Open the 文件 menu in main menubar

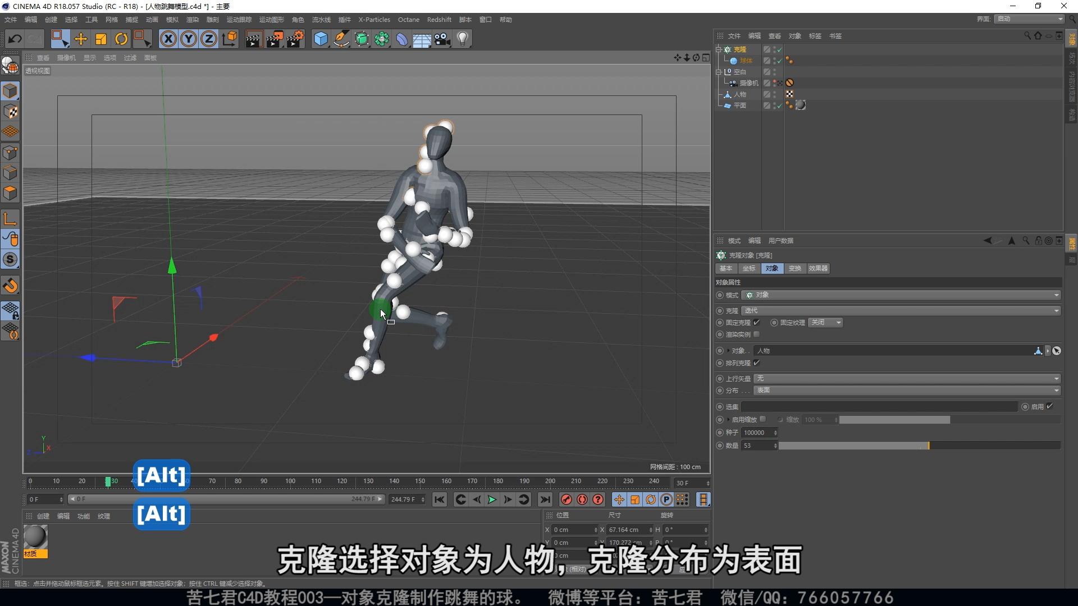(x=11, y=20)
